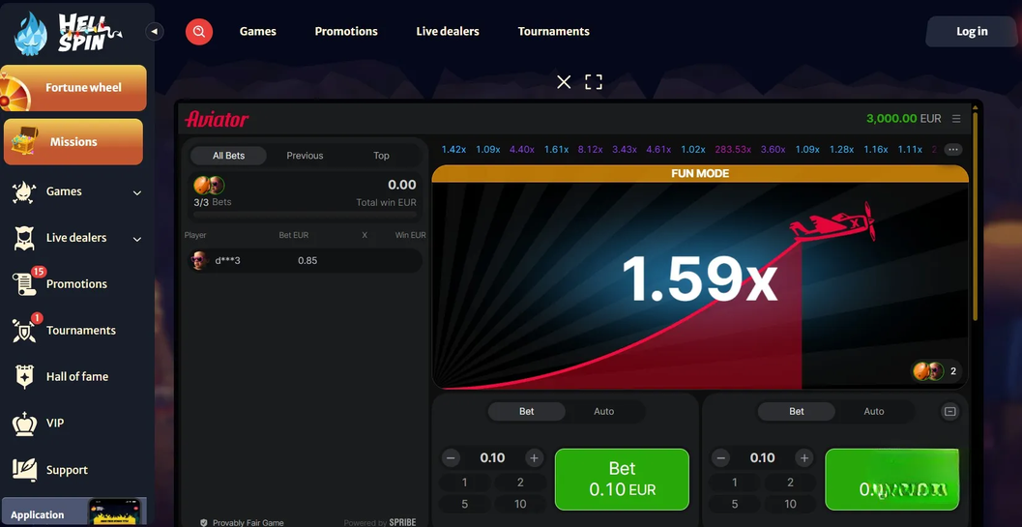1022x527 pixels.
Task: Open the Application banner in the sidebar
Action: coord(73,512)
